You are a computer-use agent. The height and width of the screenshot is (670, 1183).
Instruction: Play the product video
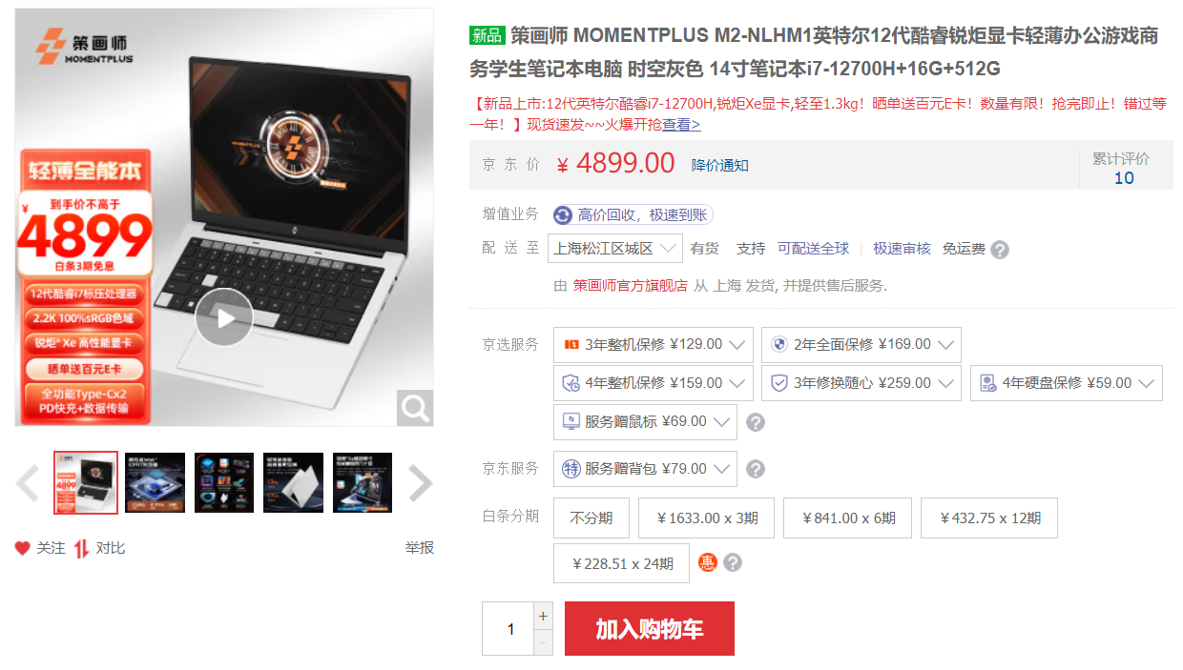pos(224,317)
